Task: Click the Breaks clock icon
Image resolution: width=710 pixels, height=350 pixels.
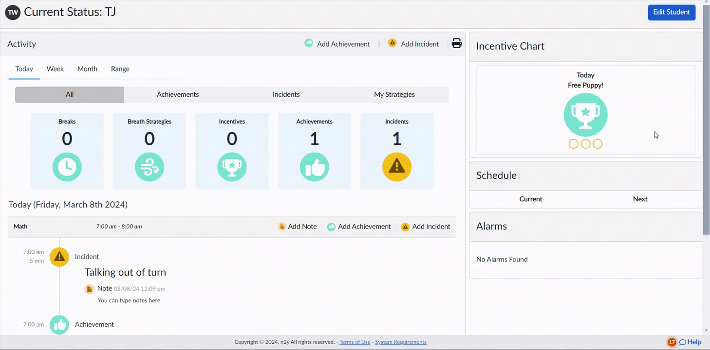Action: (67, 167)
